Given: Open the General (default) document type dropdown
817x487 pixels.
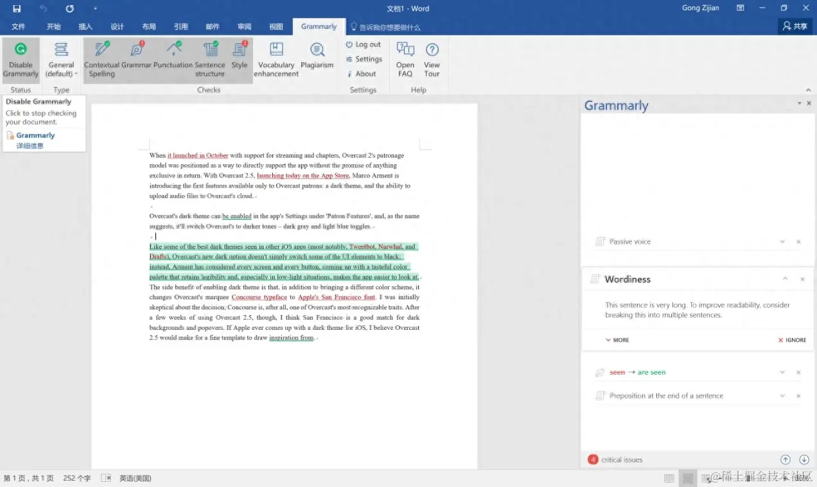Looking at the screenshot, I should coord(62,60).
